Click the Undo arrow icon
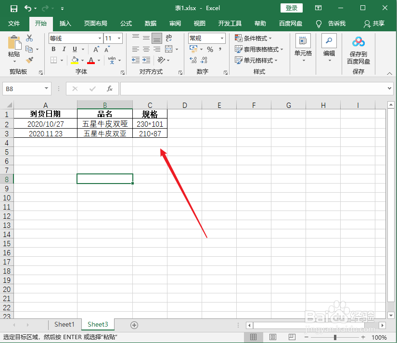The image size is (397, 343). pos(27,8)
